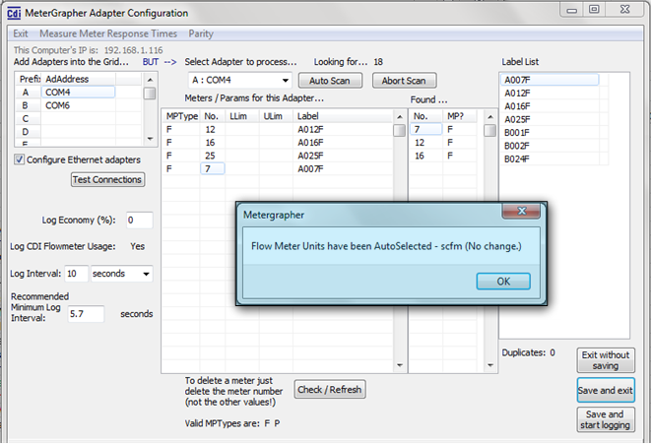
Task: Select the empty address cell for prefix C
Action: (78, 119)
